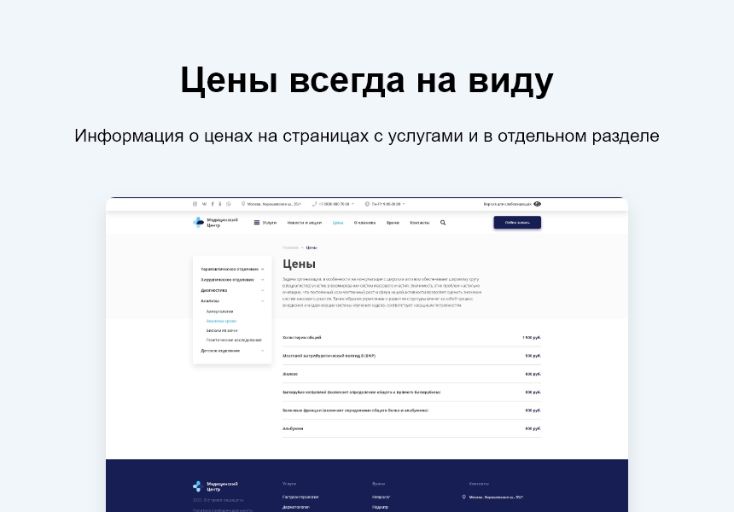Open the services hamburger icon next to Услуги

pos(255,222)
